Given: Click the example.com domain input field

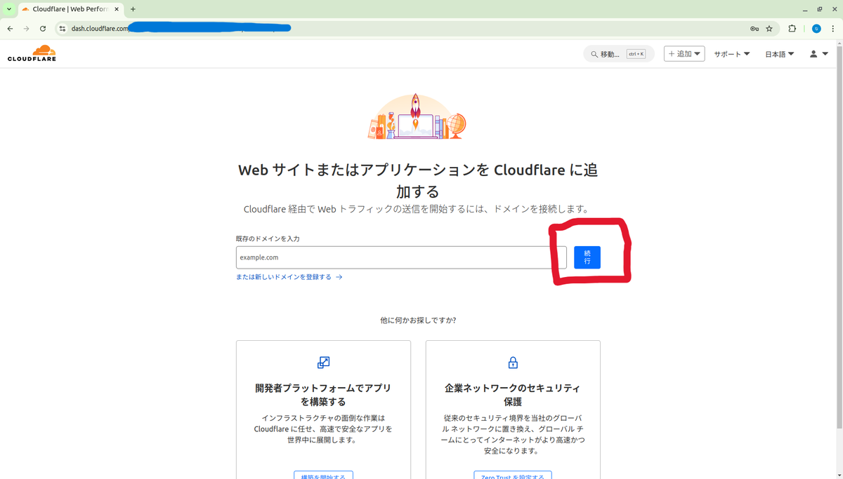Looking at the screenshot, I should pos(401,257).
